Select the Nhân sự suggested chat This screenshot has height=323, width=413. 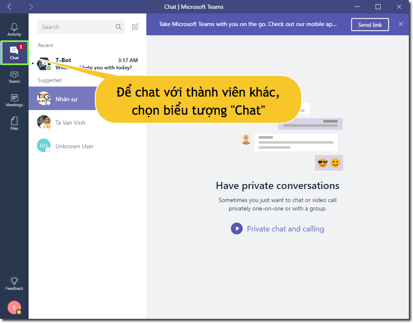[66, 98]
